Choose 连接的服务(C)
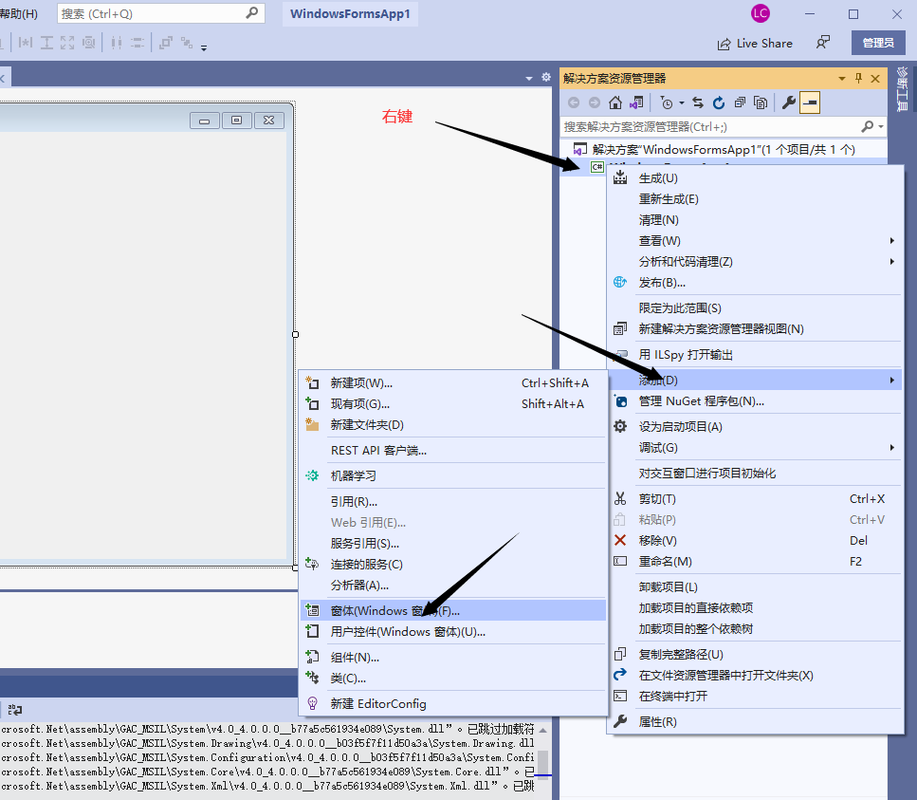This screenshot has height=800, width=917. 452,564
